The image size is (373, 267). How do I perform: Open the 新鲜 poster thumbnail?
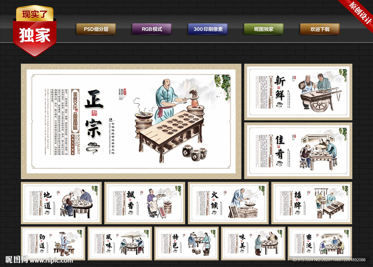click(x=298, y=92)
